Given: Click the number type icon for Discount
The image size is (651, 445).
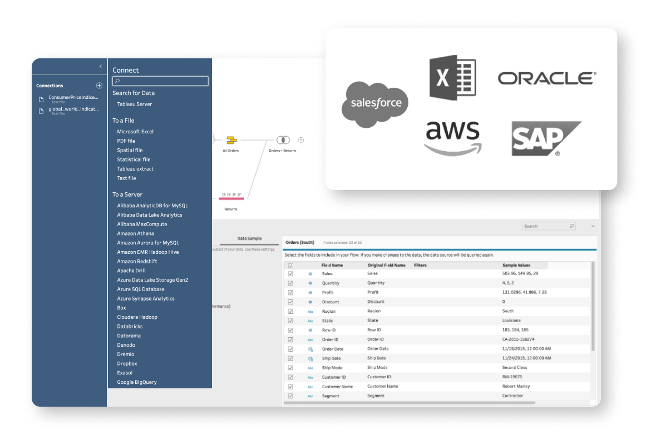Looking at the screenshot, I should 310,302.
